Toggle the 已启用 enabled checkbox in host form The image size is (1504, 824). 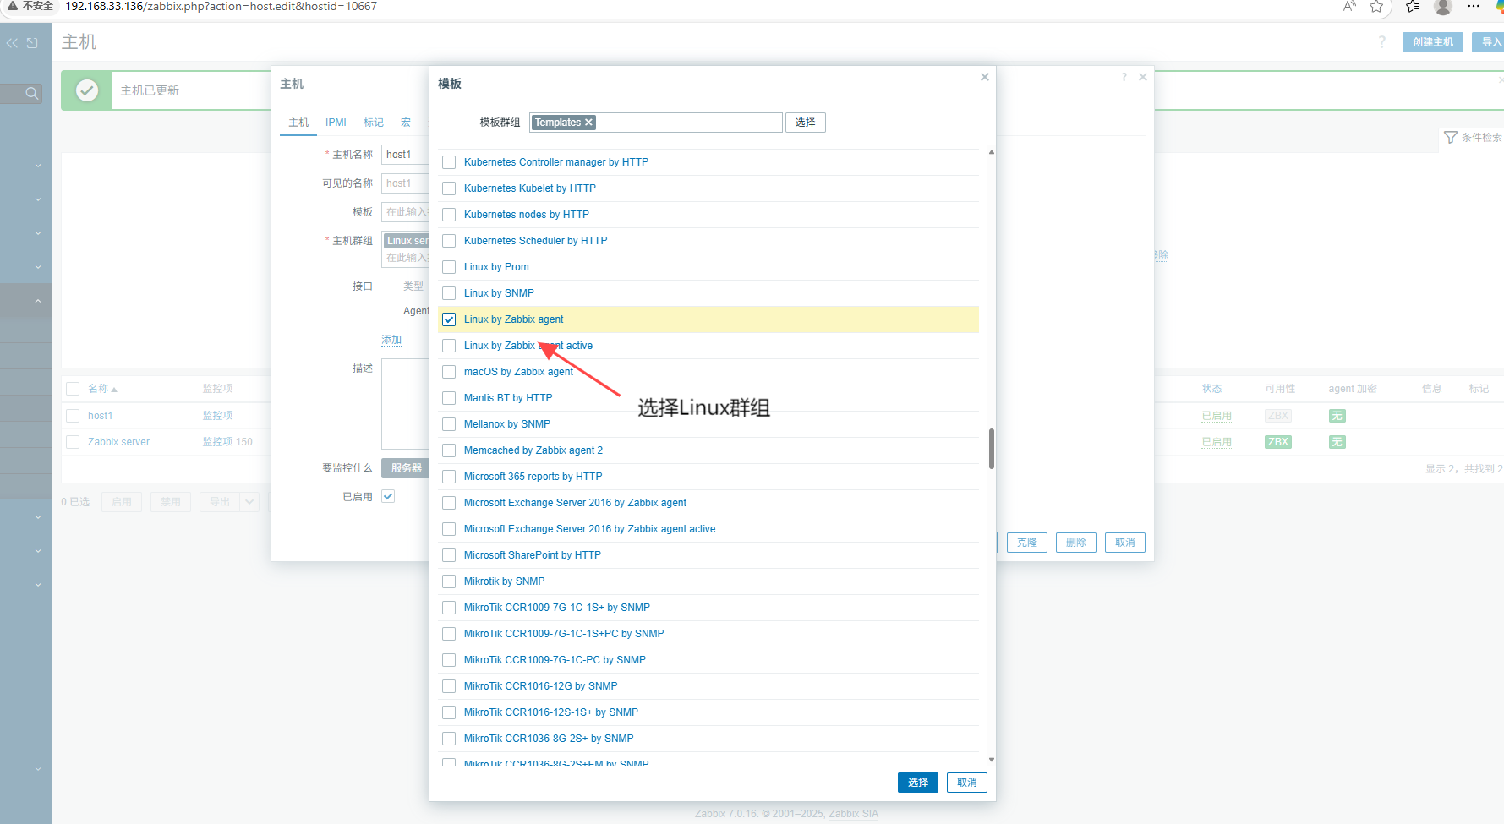tap(388, 496)
